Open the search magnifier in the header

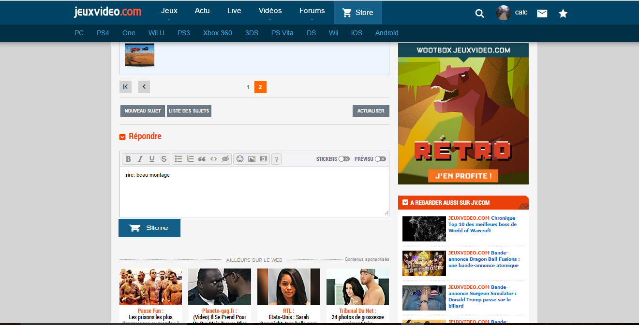coord(479,14)
